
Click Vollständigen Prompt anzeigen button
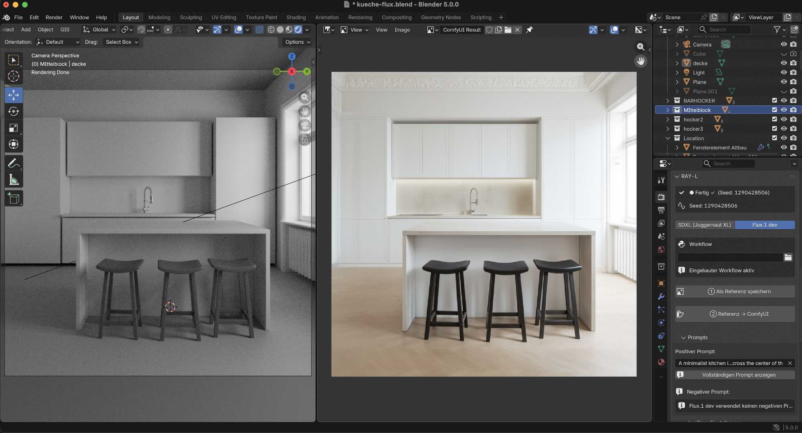pyautogui.click(x=735, y=375)
